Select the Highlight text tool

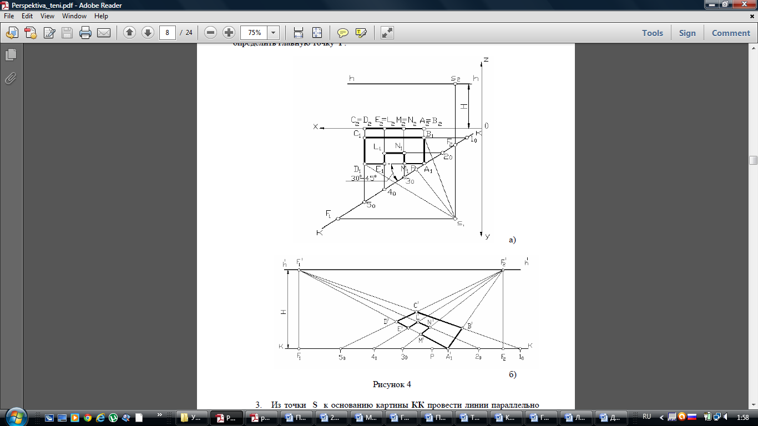point(361,33)
